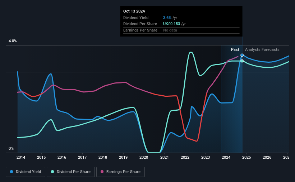The image size is (295, 182).
Task: Click the blue Dividend Yield marker on chart
Action: tap(242, 55)
